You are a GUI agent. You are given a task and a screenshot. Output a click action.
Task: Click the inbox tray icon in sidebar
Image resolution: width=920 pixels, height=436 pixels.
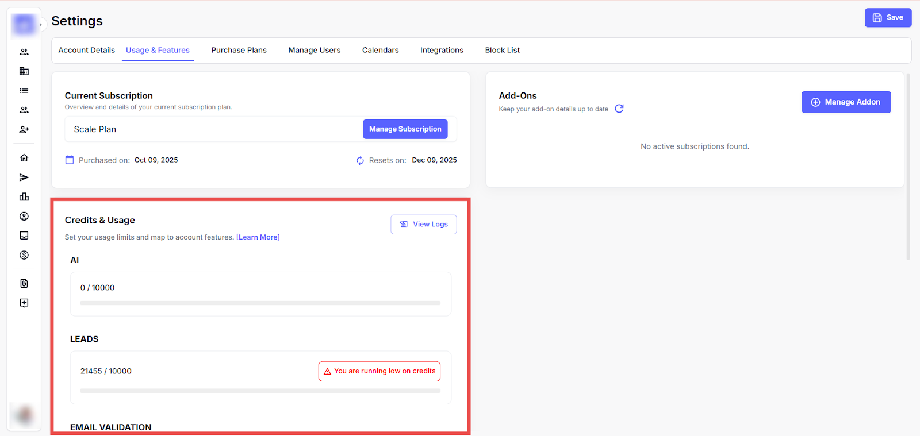tap(24, 236)
